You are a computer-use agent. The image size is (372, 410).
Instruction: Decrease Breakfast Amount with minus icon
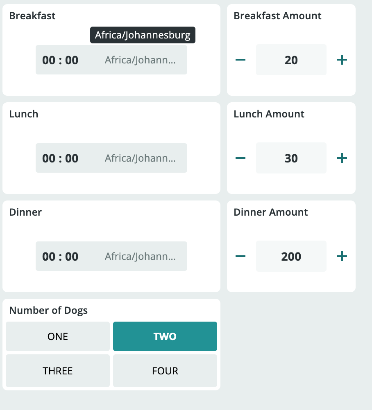(240, 60)
